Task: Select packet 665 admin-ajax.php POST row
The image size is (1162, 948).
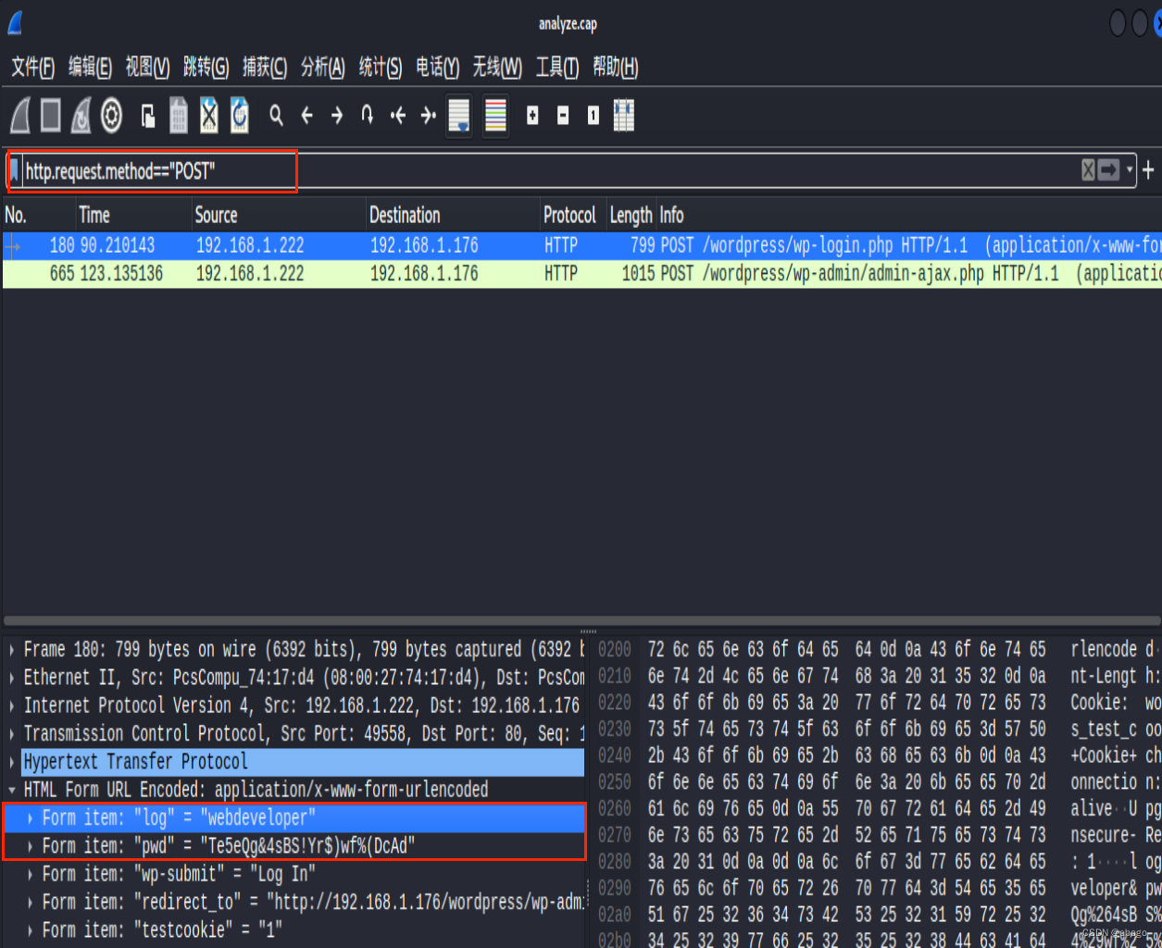Action: pos(581,273)
